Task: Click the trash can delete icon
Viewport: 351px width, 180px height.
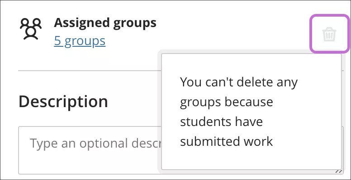Action: tap(329, 34)
